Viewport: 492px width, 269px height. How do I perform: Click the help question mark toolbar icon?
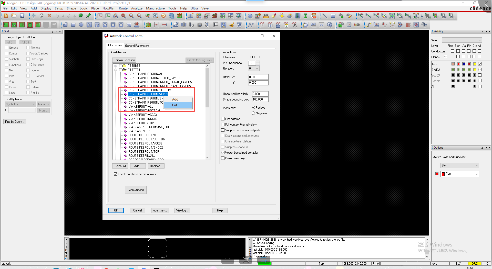pyautogui.click(x=330, y=25)
